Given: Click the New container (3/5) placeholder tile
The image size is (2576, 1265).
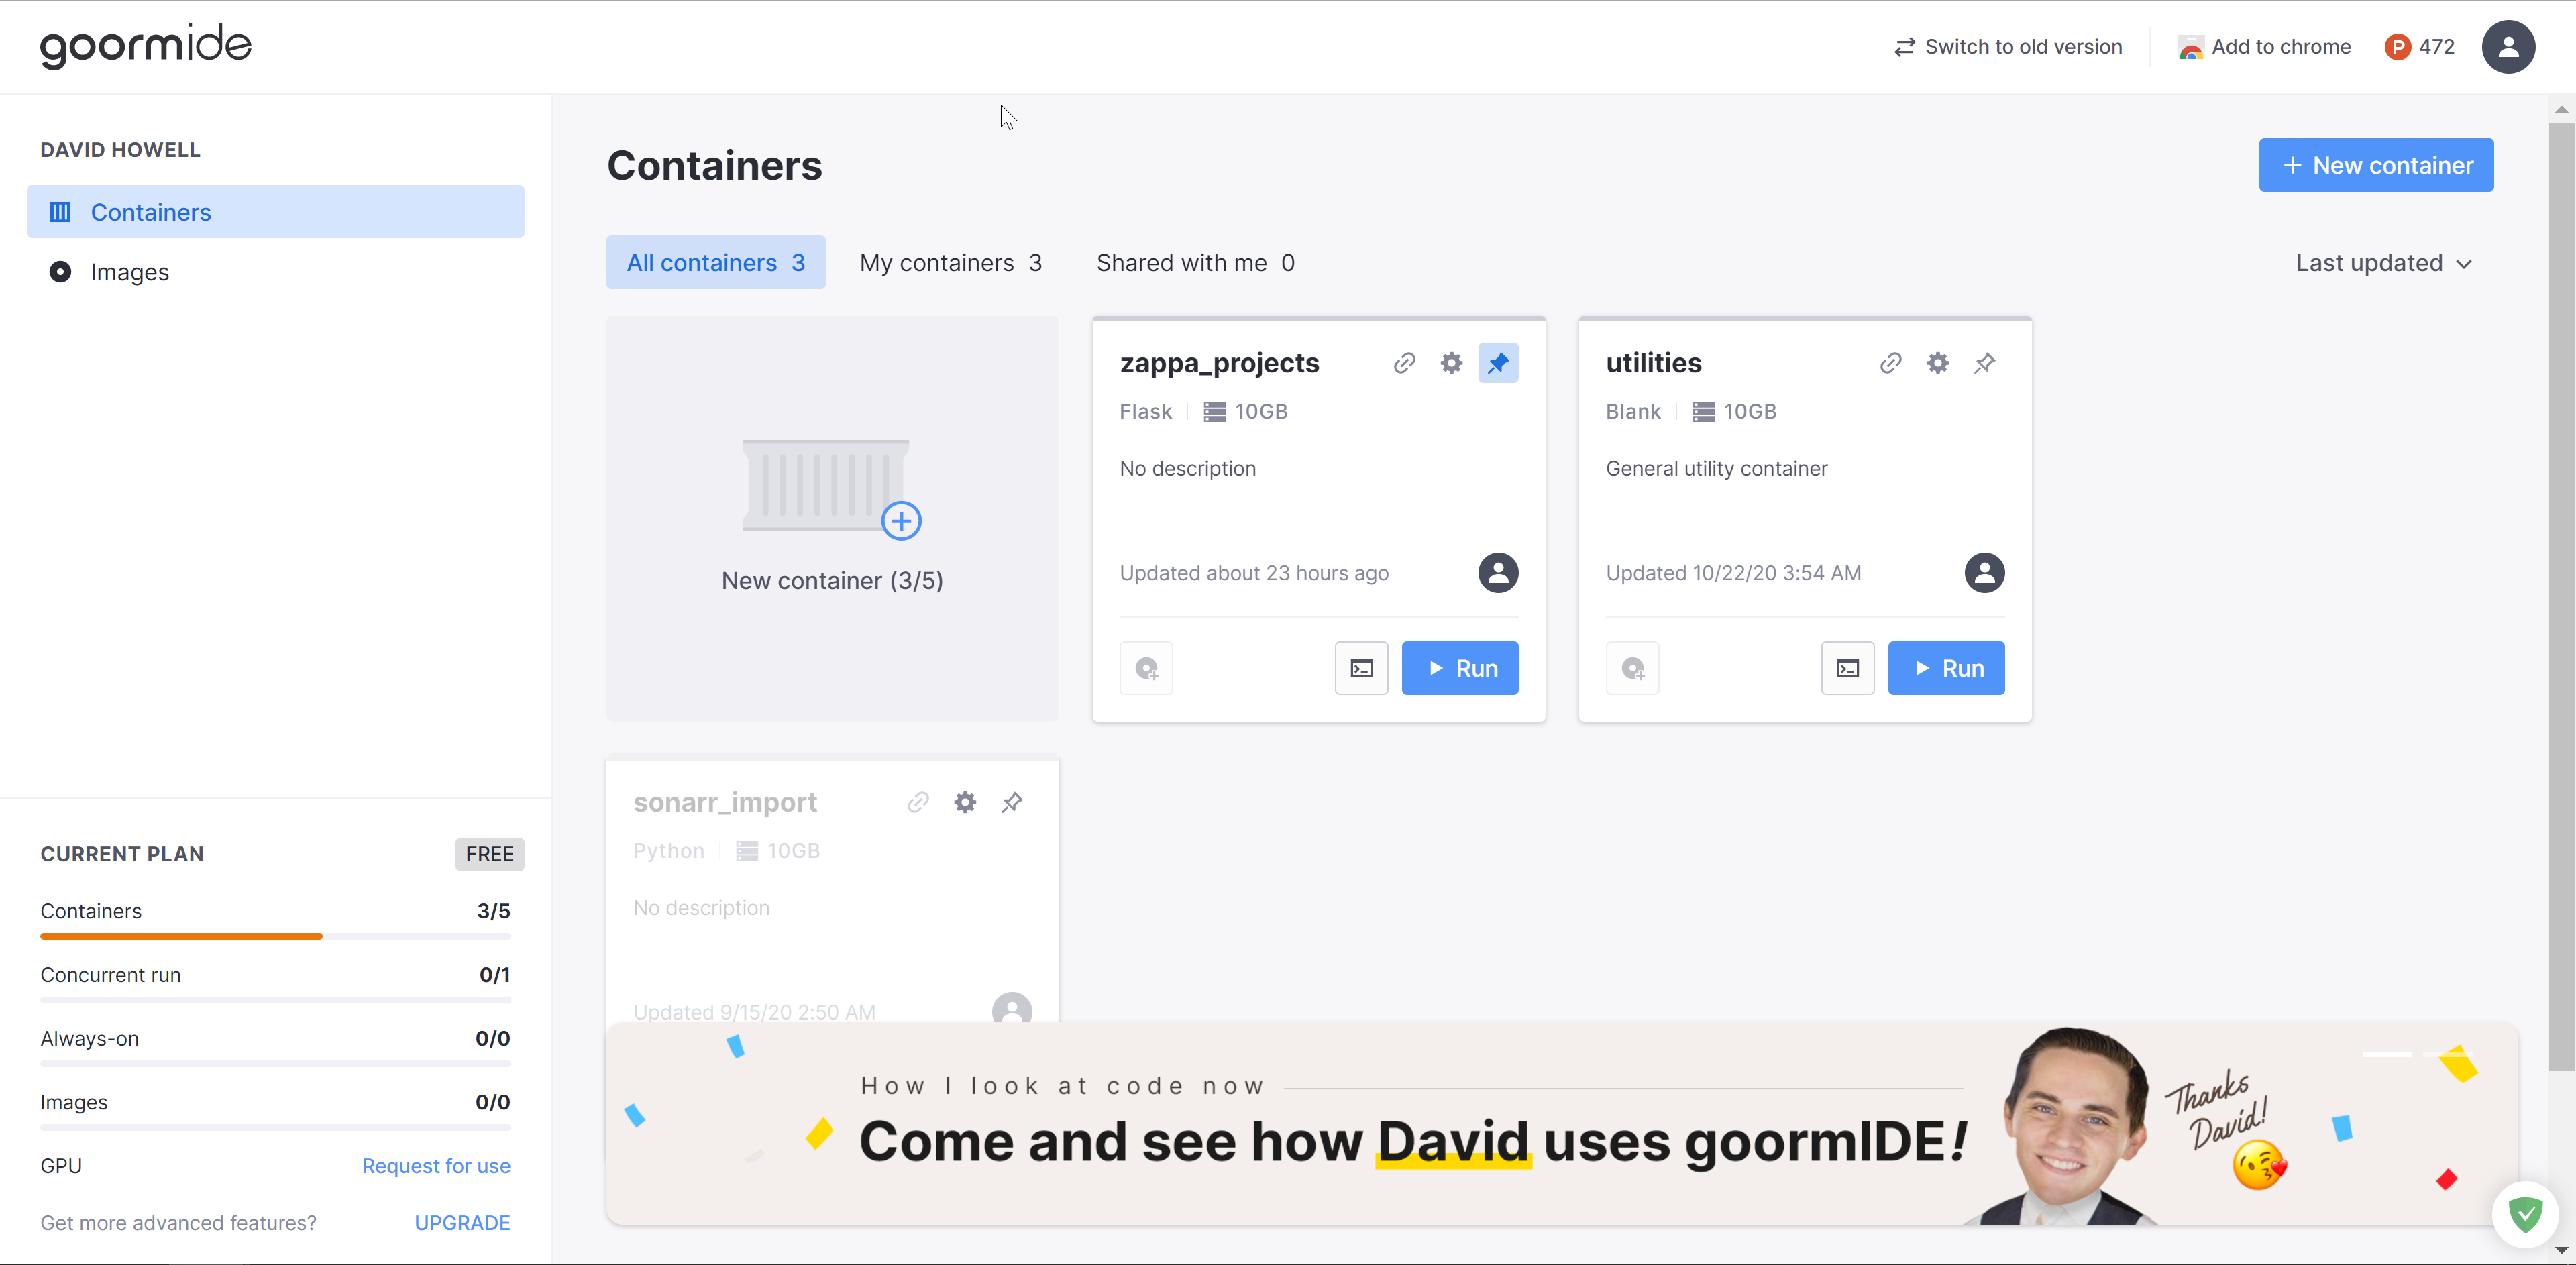Looking at the screenshot, I should click(x=832, y=519).
